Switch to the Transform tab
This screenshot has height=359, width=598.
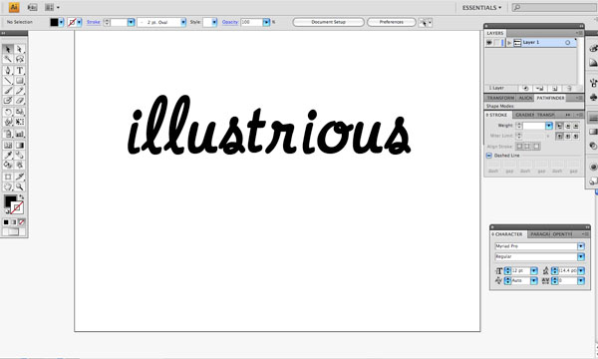coord(500,98)
